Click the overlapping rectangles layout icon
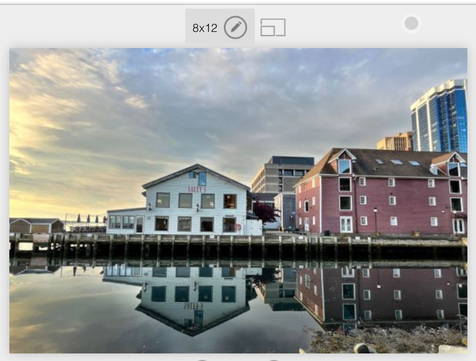The width and height of the screenshot is (476, 361). [x=273, y=27]
